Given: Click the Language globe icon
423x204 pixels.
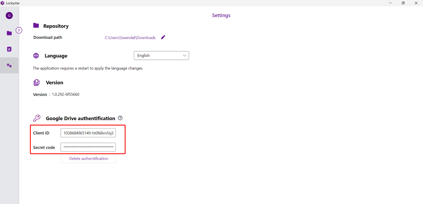Looking at the screenshot, I should 36,56.
